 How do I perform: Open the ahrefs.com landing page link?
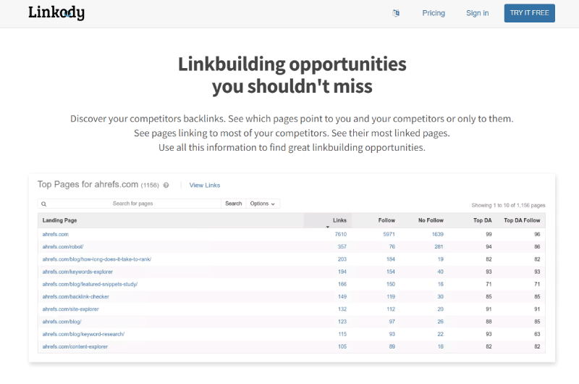[56, 234]
